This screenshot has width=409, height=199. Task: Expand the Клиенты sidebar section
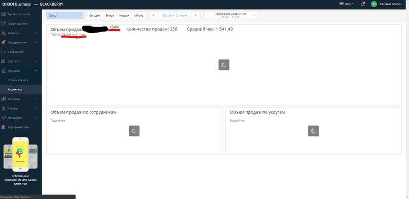[x=21, y=33]
